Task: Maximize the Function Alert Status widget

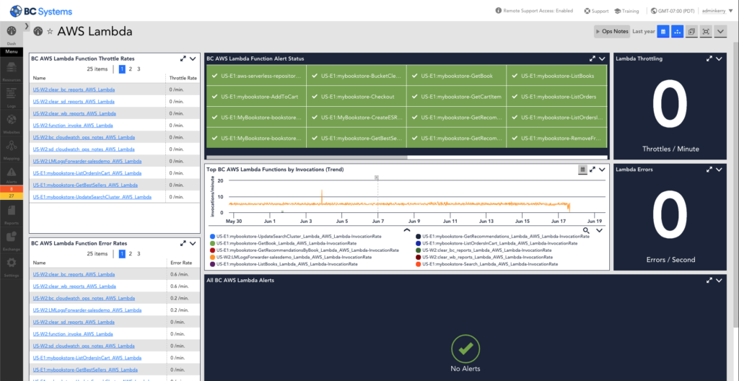Action: (592, 59)
